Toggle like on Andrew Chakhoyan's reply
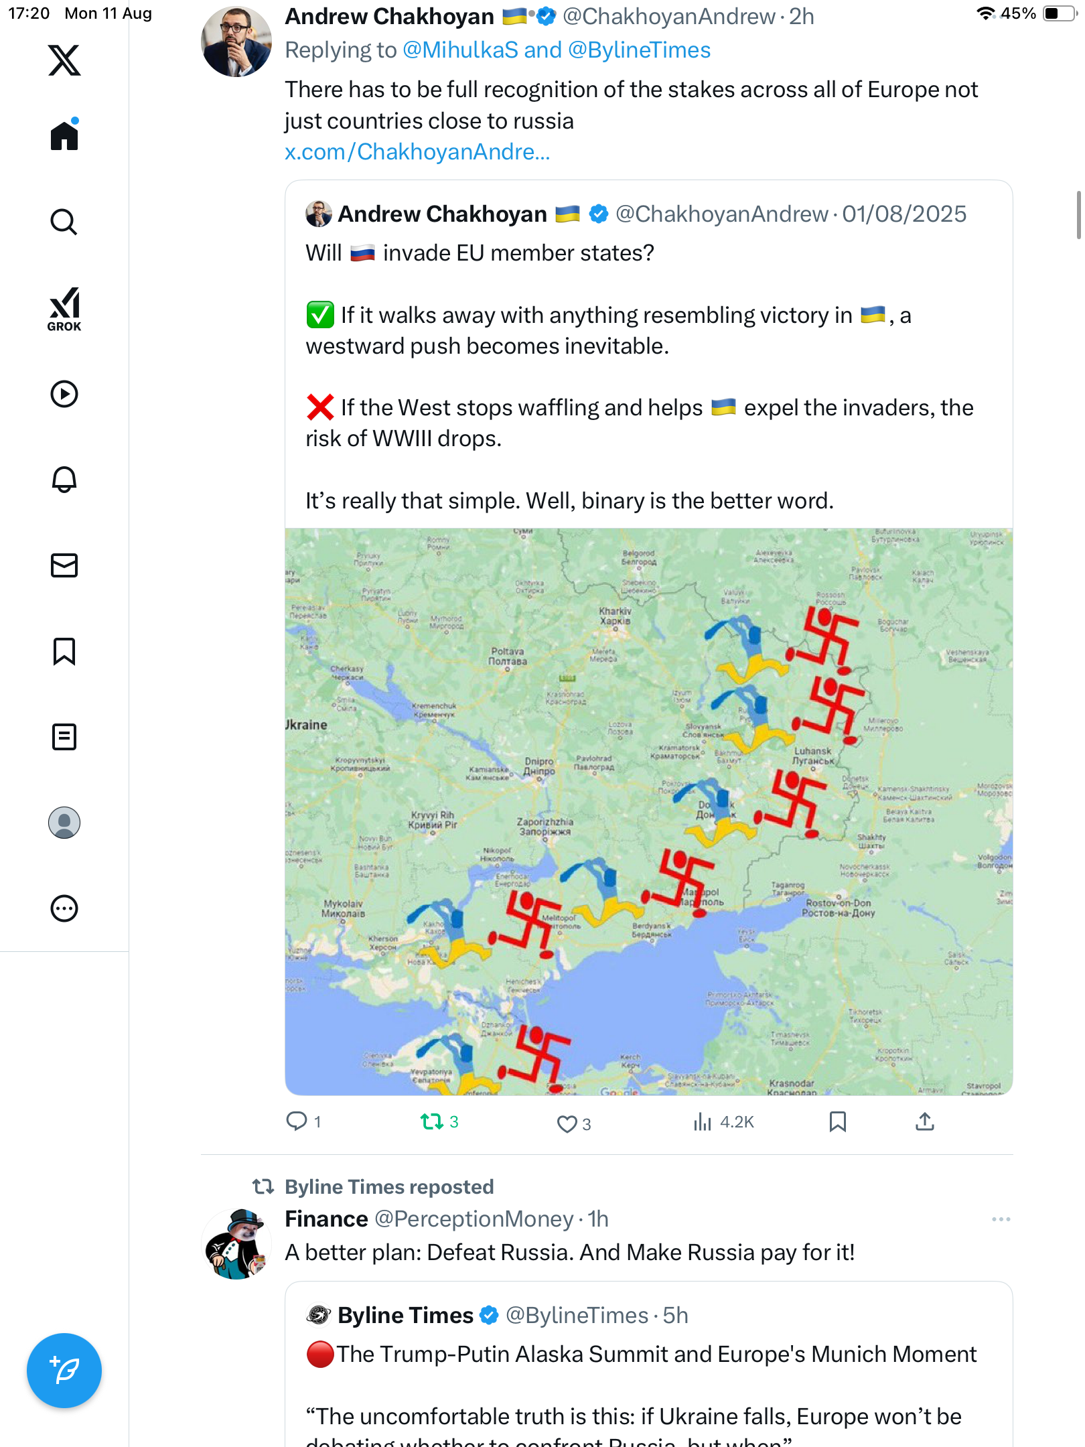 pos(567,1123)
